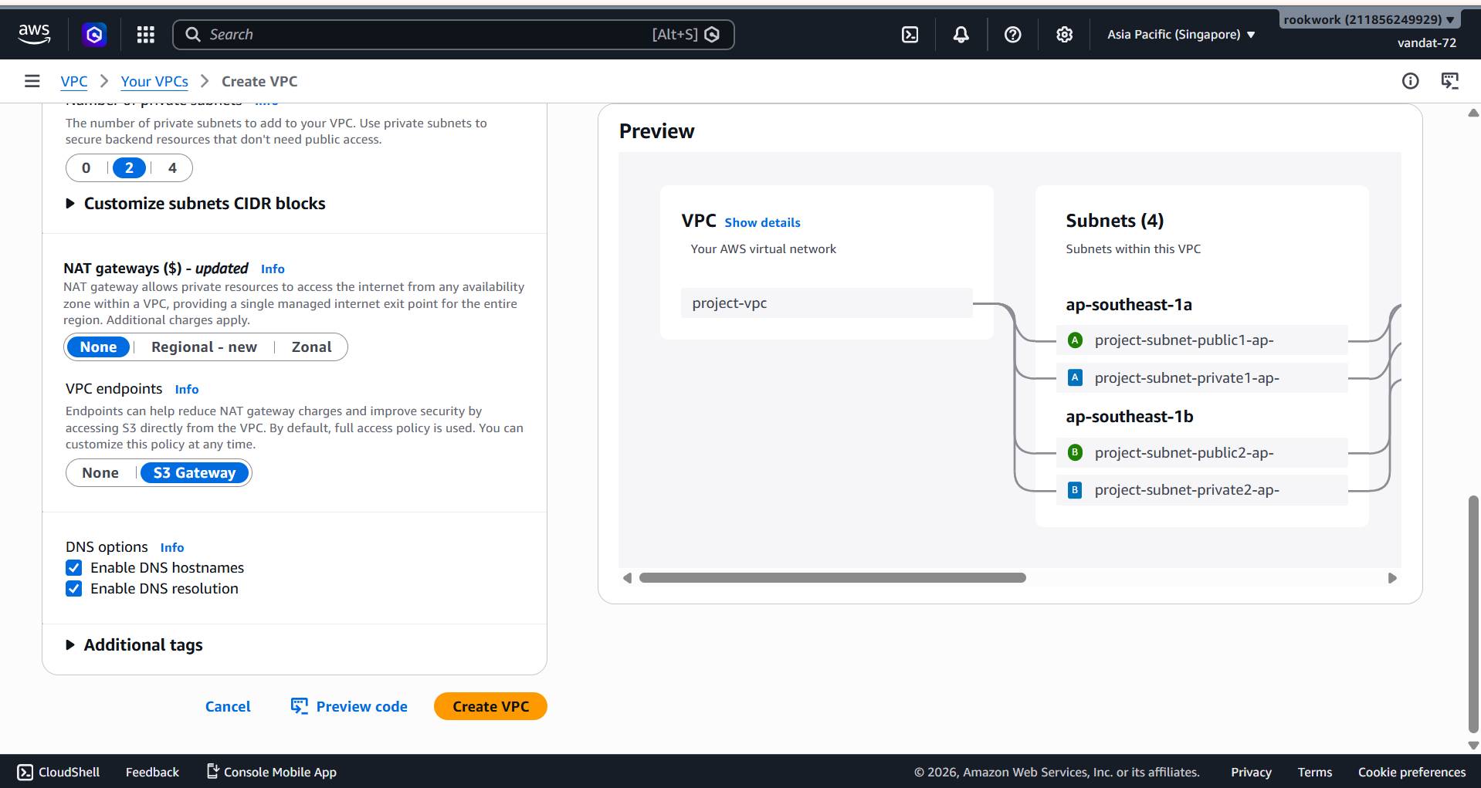Screen dimensions: 1481x788
Task: Click the preview scroll left arrow
Action: click(x=627, y=578)
